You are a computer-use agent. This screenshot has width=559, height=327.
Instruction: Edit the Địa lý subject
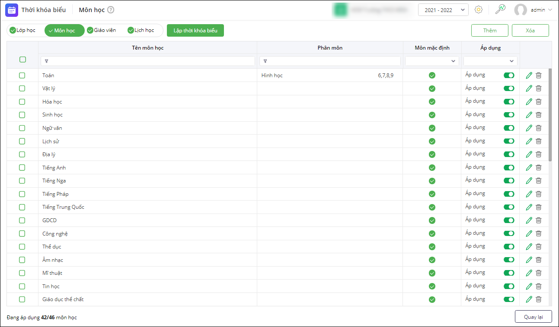pos(529,154)
